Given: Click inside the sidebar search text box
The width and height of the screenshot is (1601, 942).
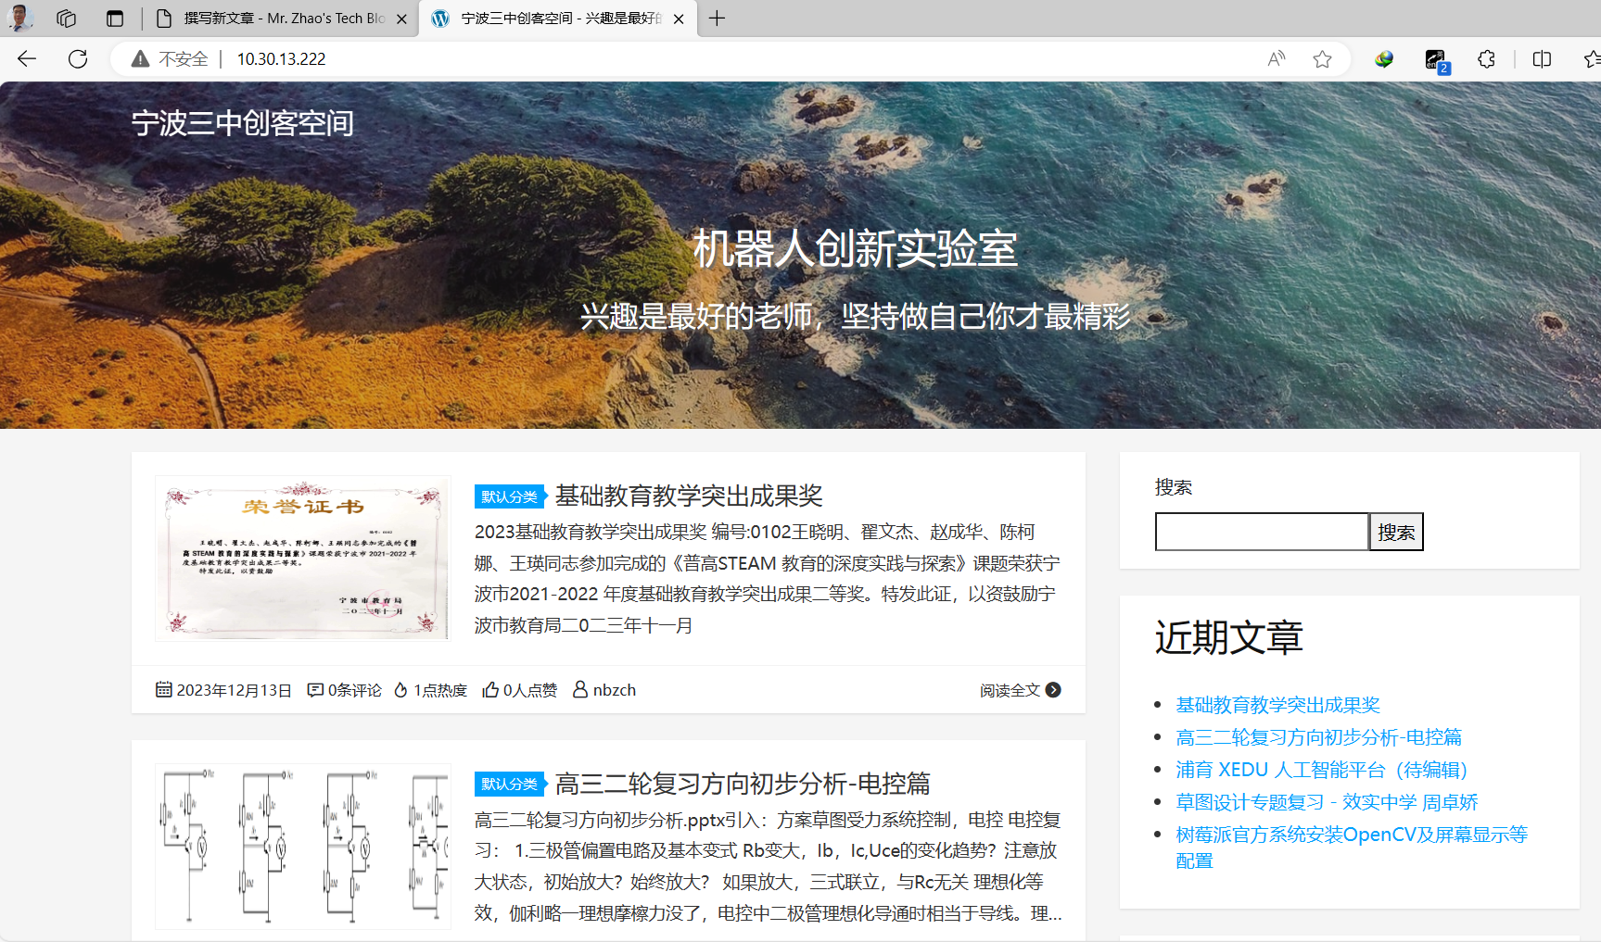Looking at the screenshot, I should click(x=1261, y=532).
